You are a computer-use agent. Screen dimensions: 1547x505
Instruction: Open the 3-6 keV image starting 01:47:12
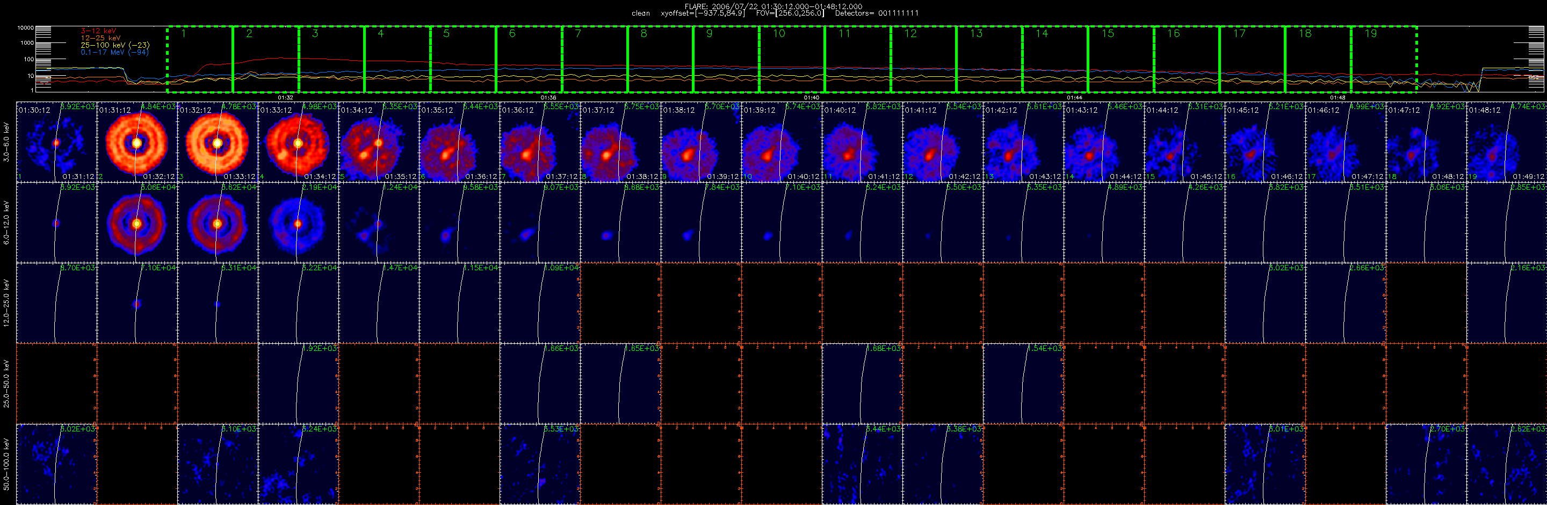[1426, 142]
